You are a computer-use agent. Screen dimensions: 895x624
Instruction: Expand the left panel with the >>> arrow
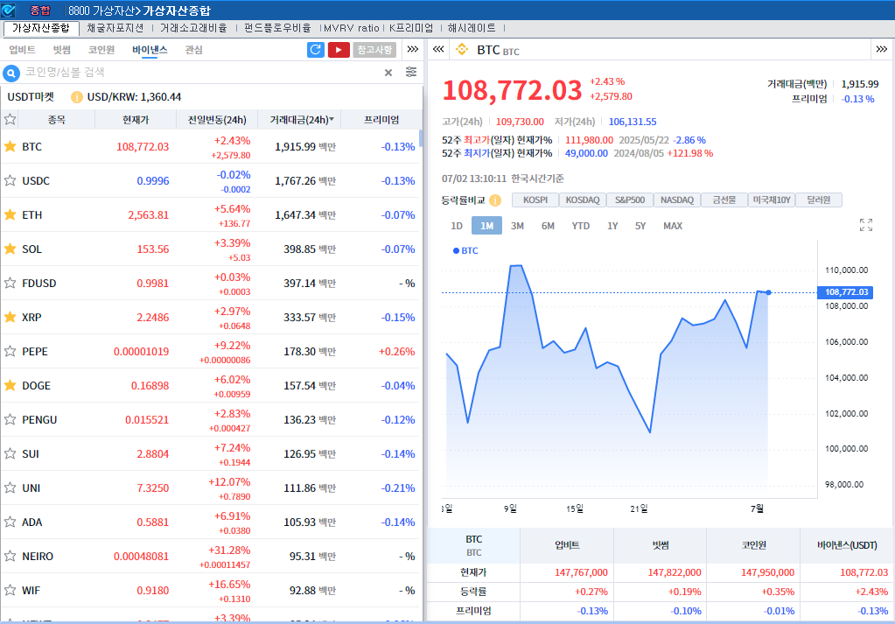coord(413,50)
